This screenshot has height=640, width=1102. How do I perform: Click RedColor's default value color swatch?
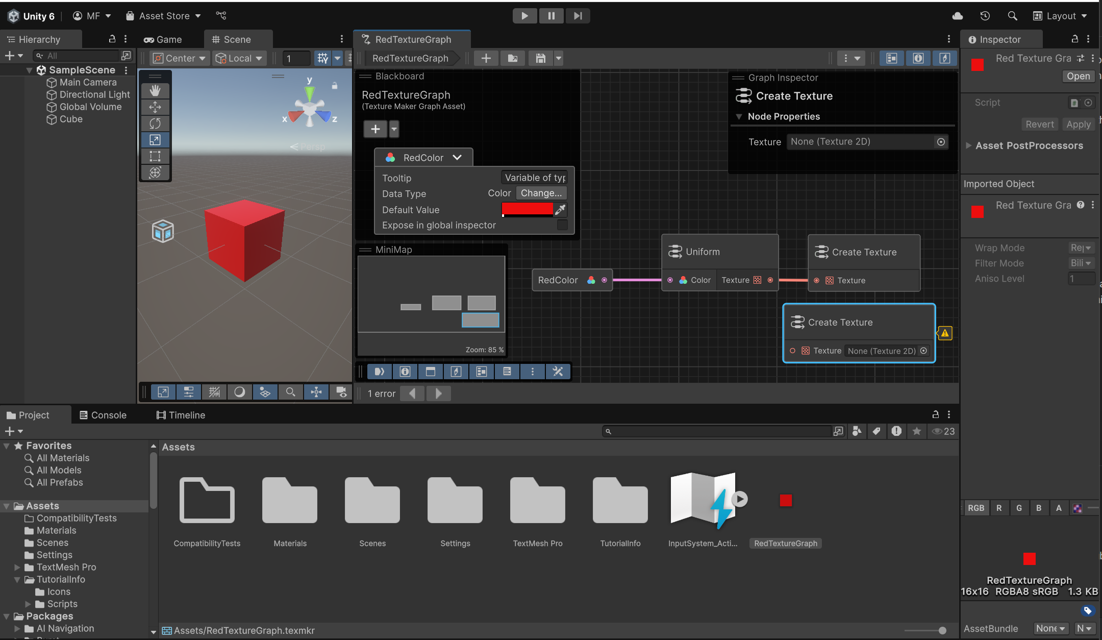528,209
